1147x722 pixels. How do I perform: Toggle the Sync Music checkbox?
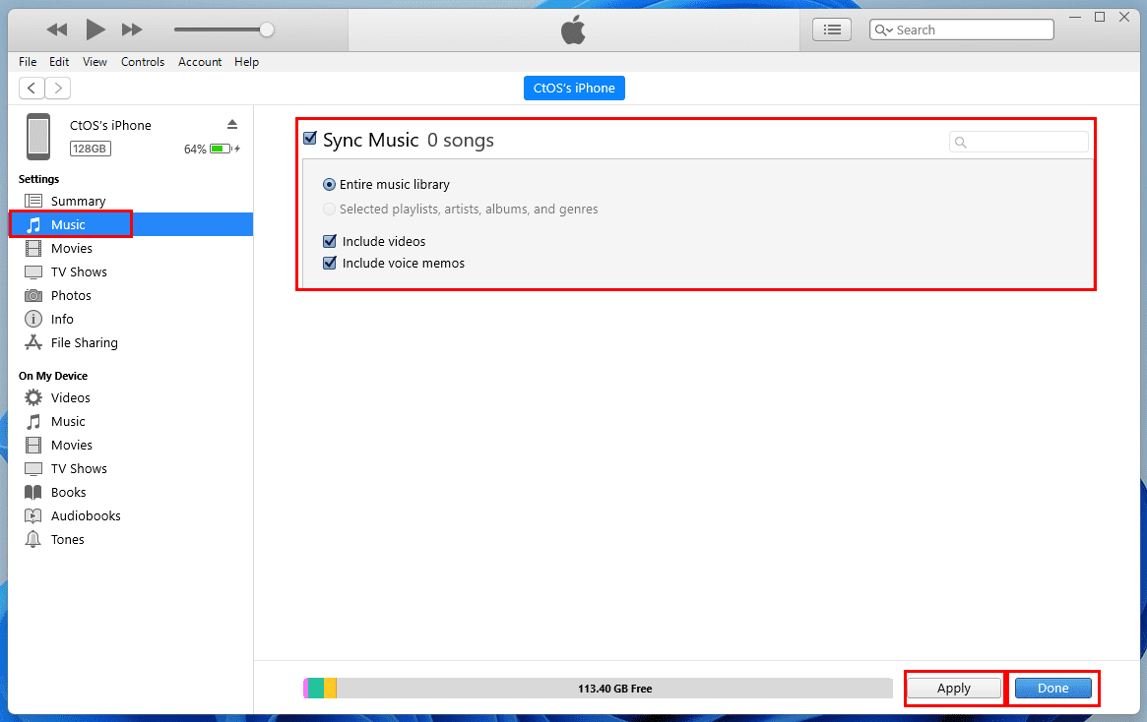pos(310,138)
